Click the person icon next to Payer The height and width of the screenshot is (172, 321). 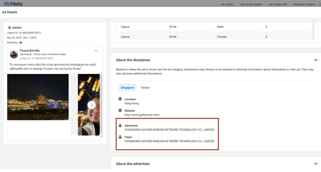pos(120,137)
